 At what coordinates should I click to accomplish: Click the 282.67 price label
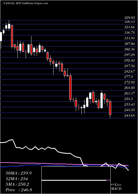tap(129, 71)
